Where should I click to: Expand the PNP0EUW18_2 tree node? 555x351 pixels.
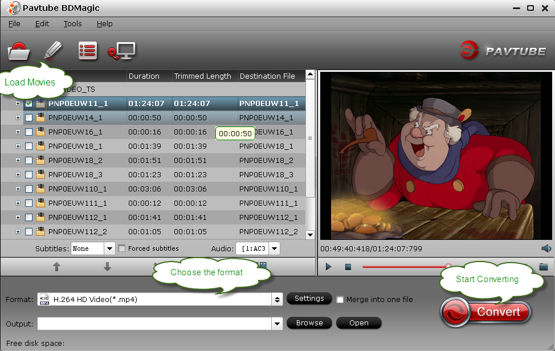point(18,160)
